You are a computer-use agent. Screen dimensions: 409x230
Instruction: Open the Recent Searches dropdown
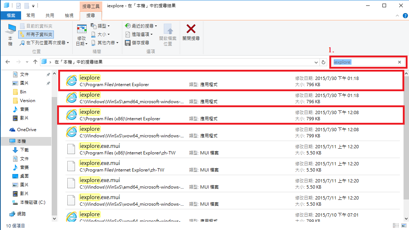tap(141, 26)
